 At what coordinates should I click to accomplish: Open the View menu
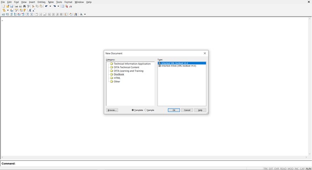point(24,2)
